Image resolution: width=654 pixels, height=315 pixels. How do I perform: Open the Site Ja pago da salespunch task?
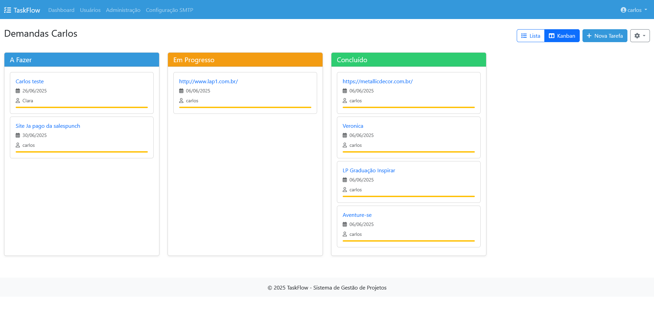[x=48, y=126]
